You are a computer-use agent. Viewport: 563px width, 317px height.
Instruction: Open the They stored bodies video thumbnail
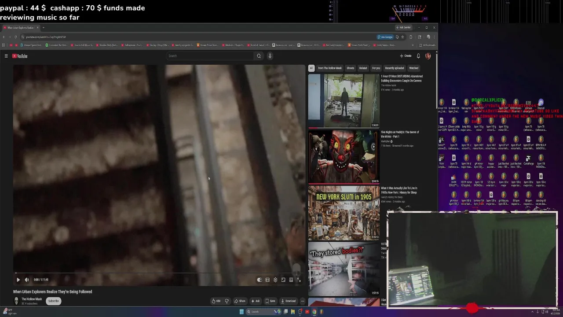click(344, 269)
